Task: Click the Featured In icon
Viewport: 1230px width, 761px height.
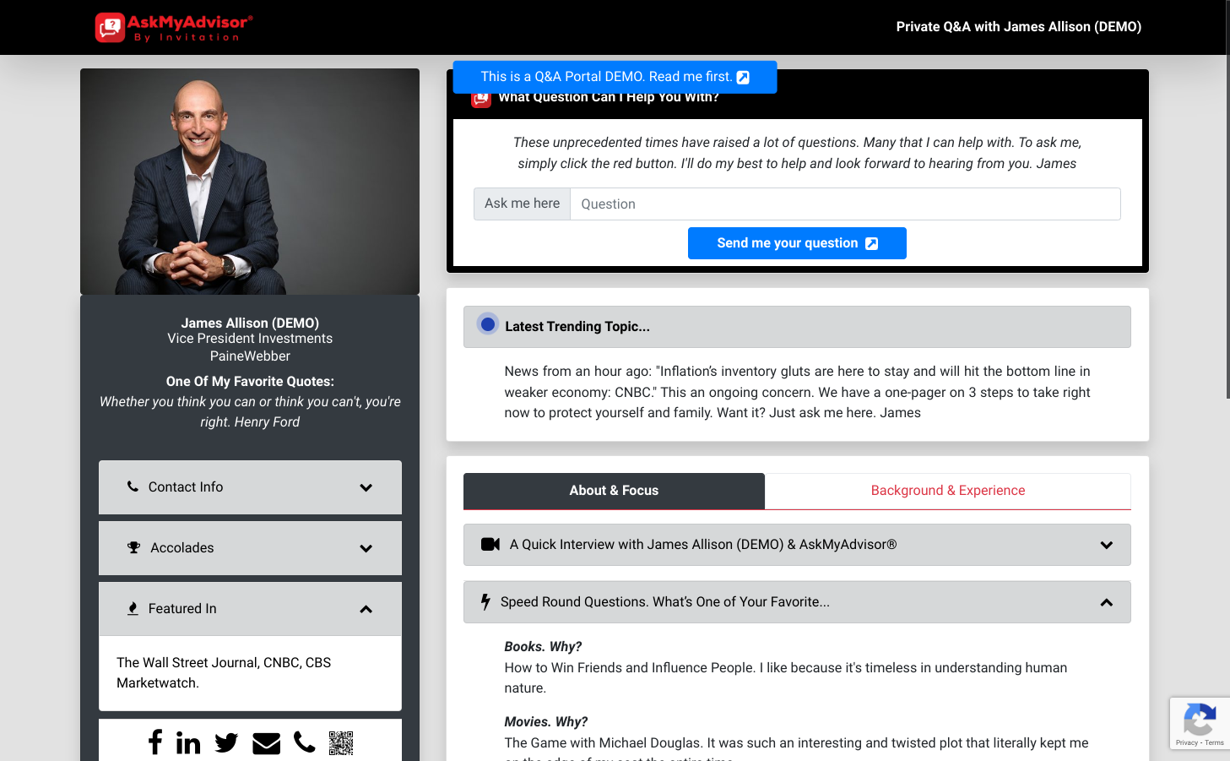Action: point(133,609)
